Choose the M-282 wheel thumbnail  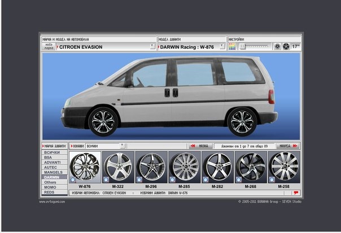click(x=218, y=167)
